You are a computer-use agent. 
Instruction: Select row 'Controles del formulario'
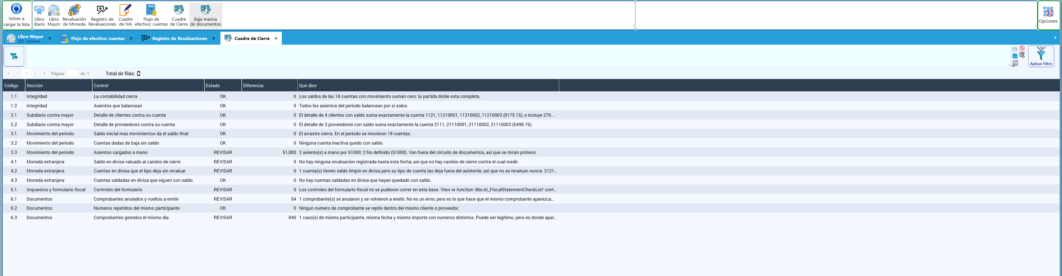point(531,190)
